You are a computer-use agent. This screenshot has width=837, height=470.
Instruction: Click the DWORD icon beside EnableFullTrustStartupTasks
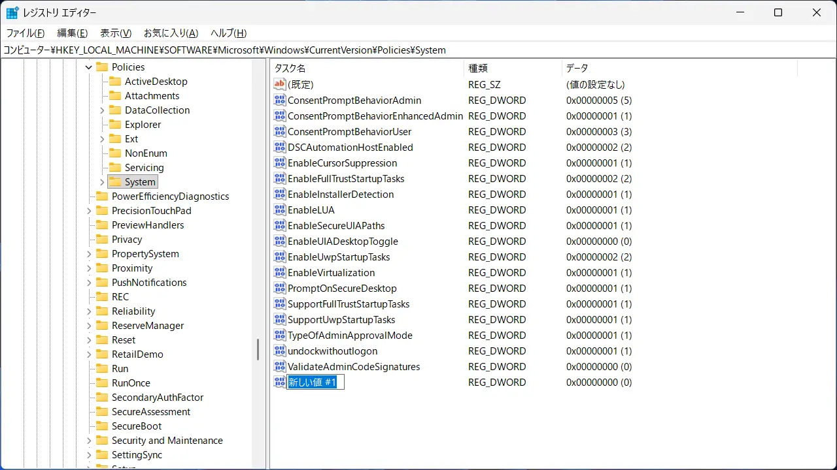point(280,178)
